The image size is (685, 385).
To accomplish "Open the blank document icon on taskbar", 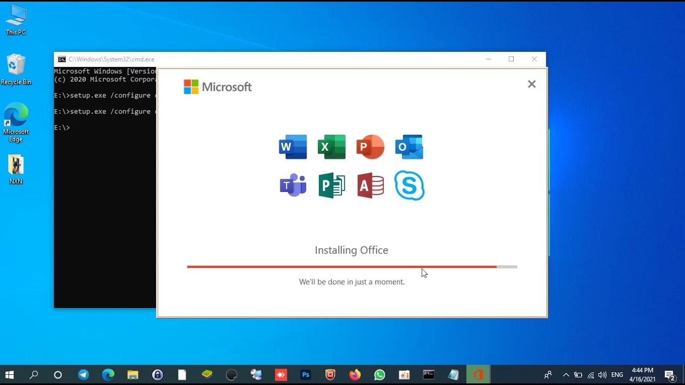I will pyautogui.click(x=182, y=375).
